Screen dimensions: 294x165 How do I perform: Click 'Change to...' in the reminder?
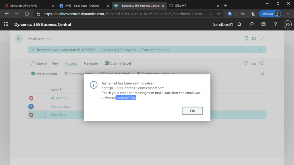pos(129,50)
